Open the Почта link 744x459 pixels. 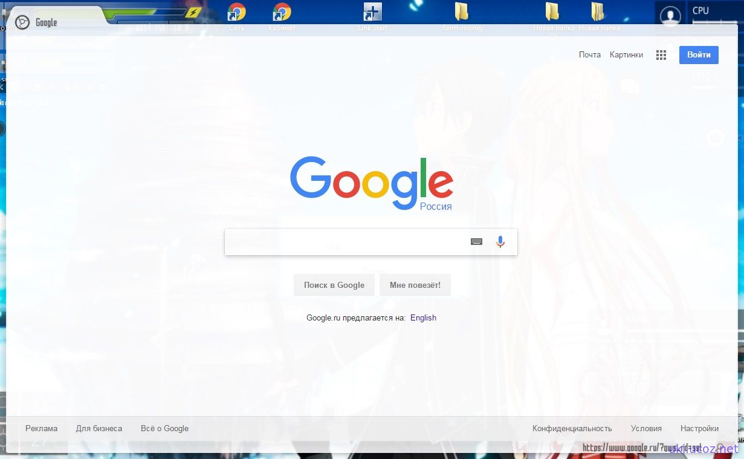pos(590,54)
